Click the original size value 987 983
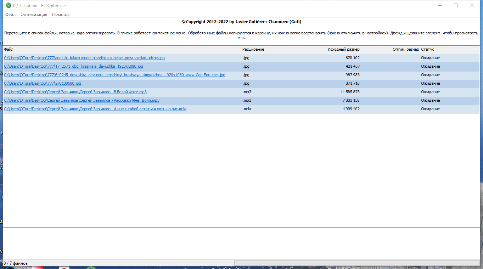 pos(353,75)
